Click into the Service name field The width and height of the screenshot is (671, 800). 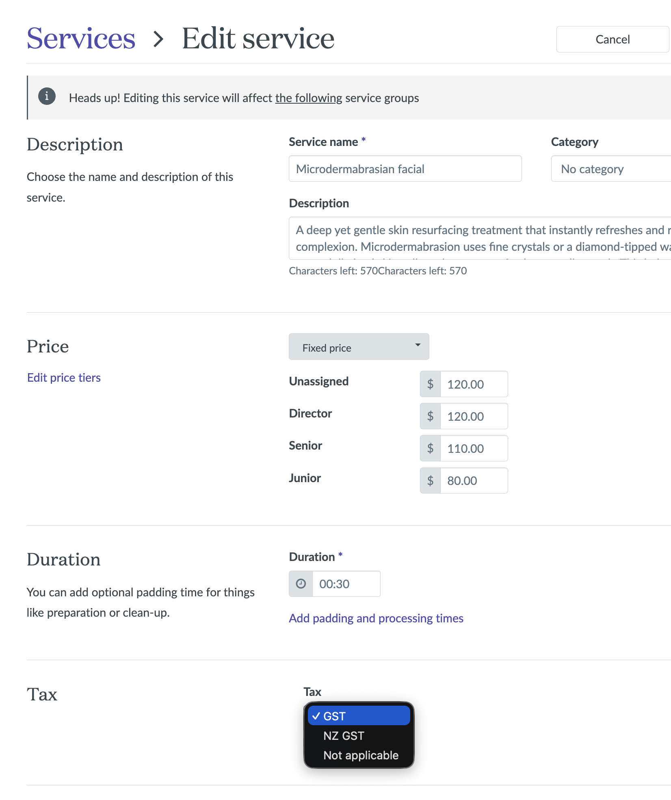(405, 169)
